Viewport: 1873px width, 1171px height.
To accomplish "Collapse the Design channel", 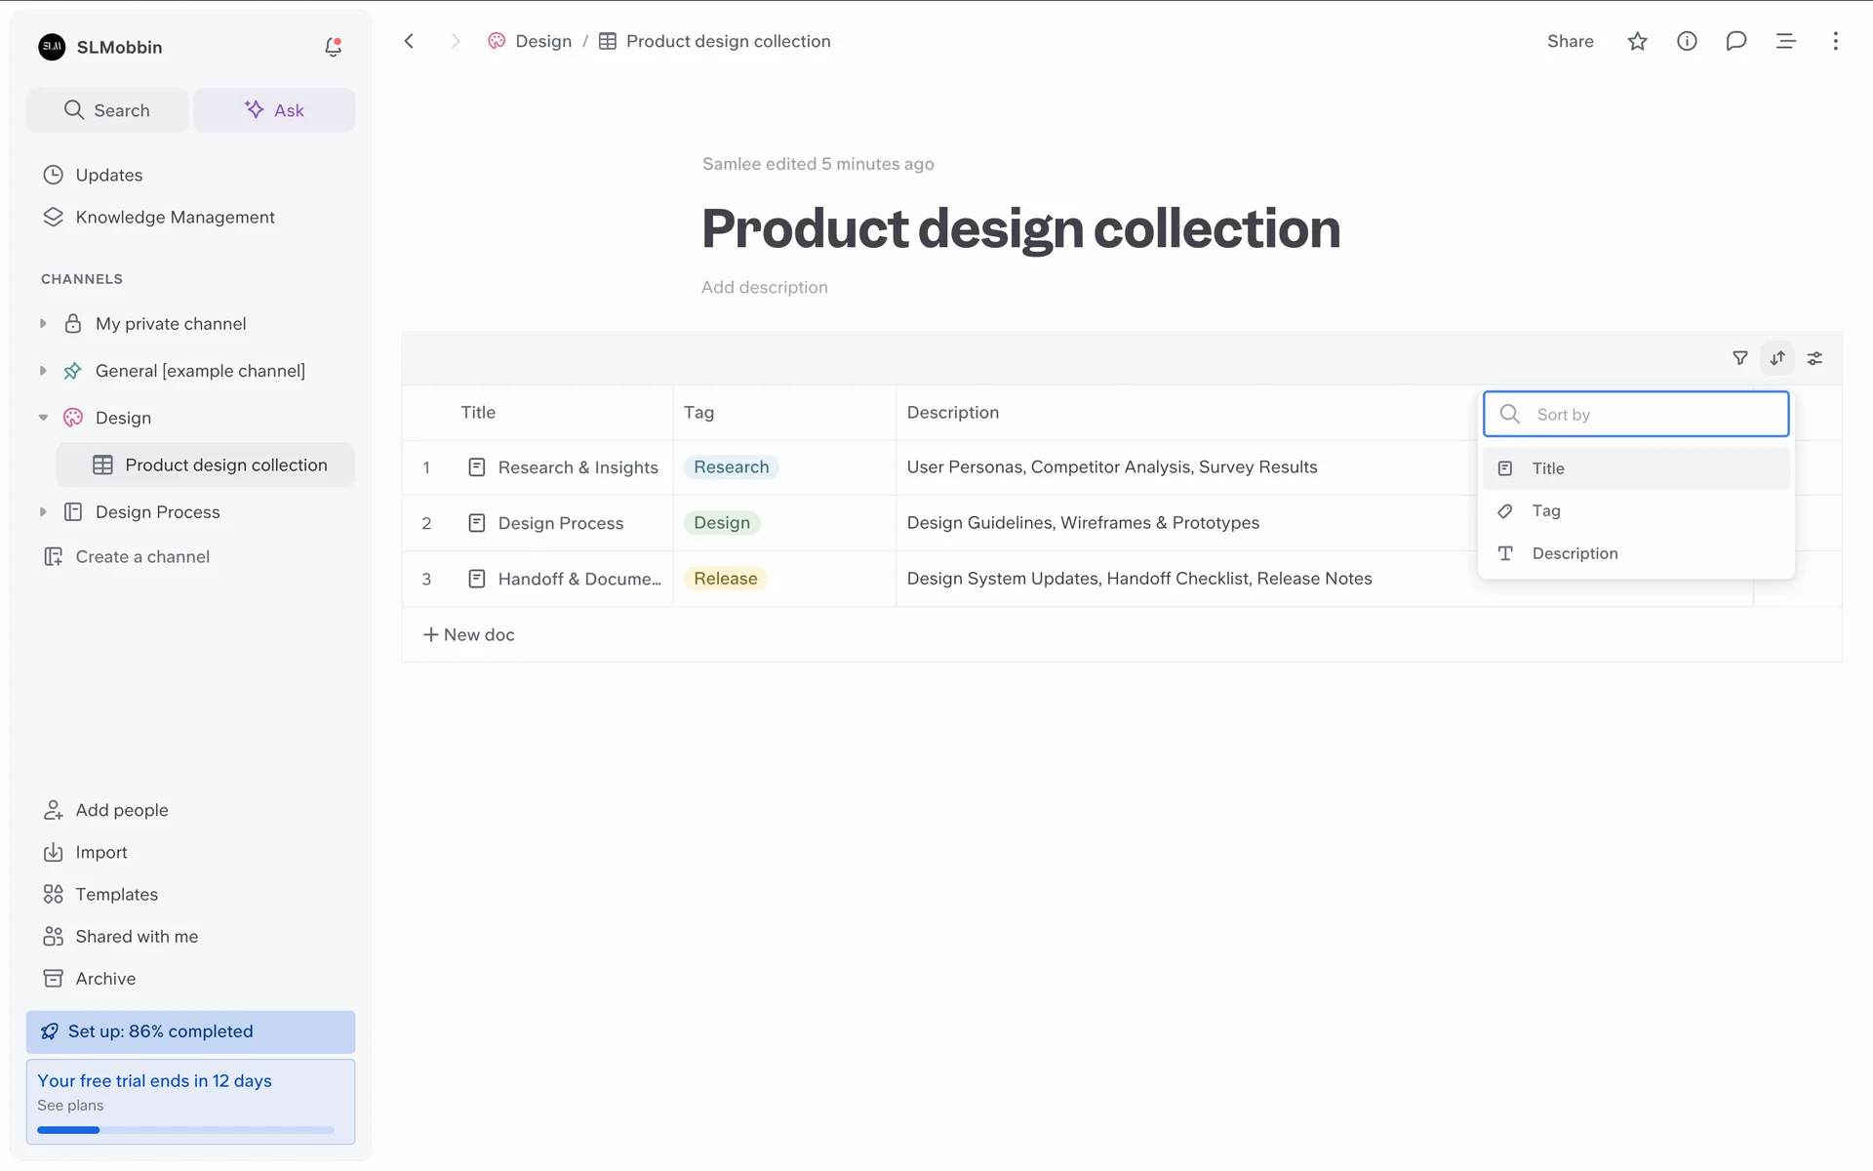I will pos(43,418).
